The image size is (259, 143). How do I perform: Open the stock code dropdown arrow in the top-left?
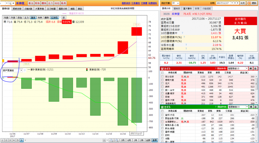[7, 3]
